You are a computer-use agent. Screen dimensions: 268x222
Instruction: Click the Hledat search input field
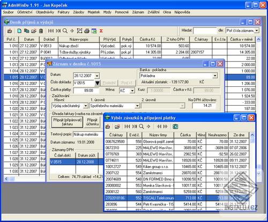coord(205,31)
